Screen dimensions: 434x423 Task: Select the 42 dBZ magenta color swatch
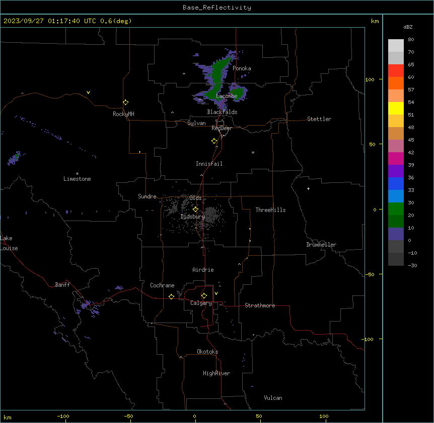(396, 158)
